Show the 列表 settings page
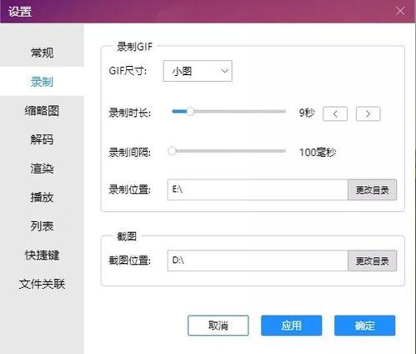The width and height of the screenshot is (416, 354). 42,226
